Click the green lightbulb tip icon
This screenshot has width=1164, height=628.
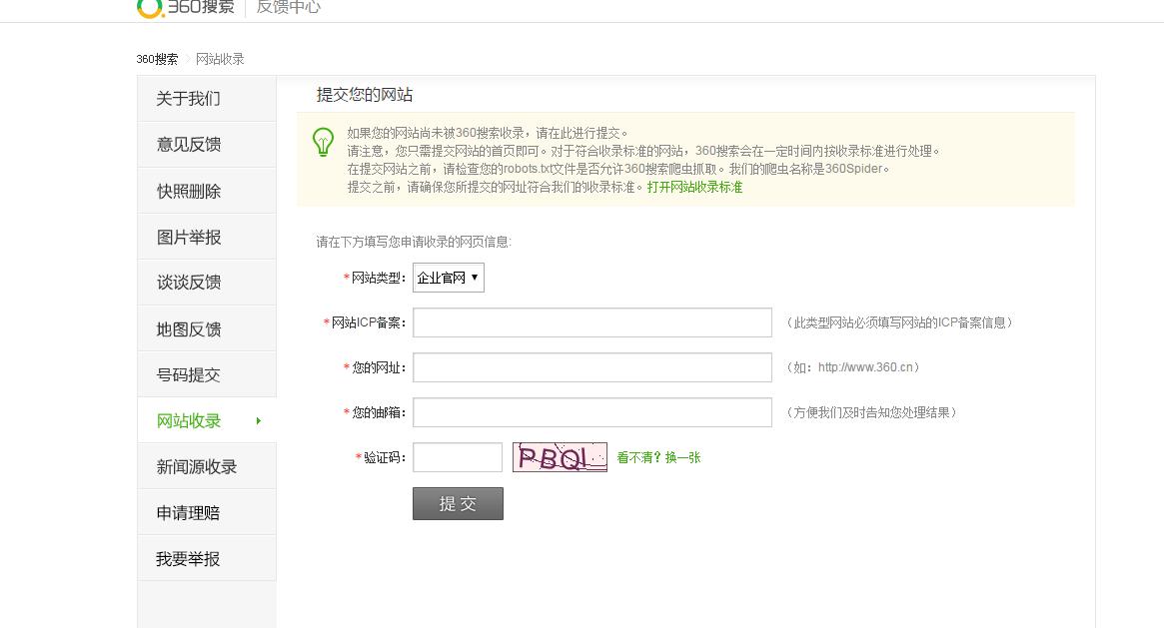point(322,144)
